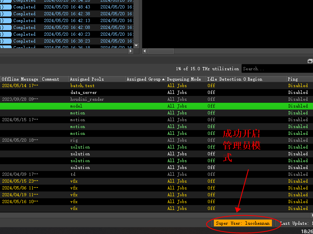Screen dimensions: 313x234
Task: Select the completed job submitted at 16:48:43
Action: (60, 7)
